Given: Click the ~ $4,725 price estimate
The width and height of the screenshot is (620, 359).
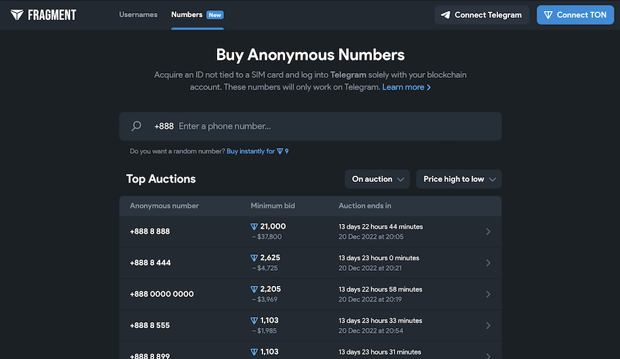Looking at the screenshot, I should [x=265, y=268].
